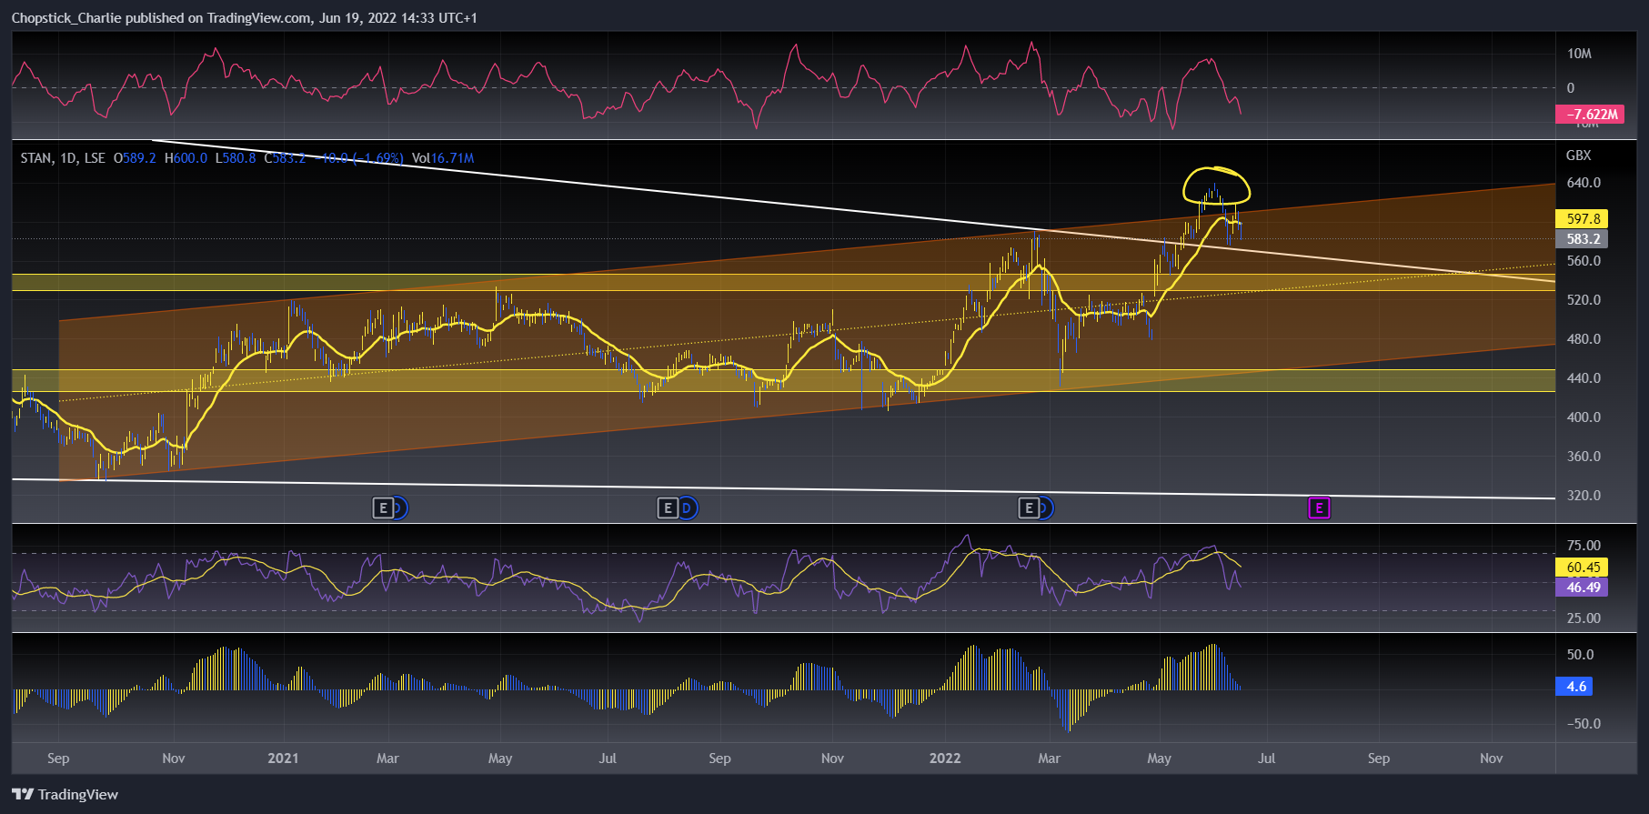Click the 320.0 price axis level
This screenshot has height=814, width=1649.
coord(1584,496)
